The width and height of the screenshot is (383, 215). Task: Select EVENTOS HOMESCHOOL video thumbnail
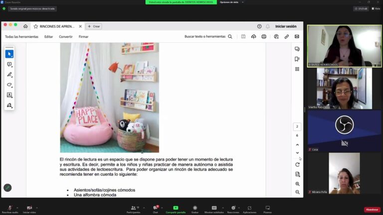click(345, 46)
